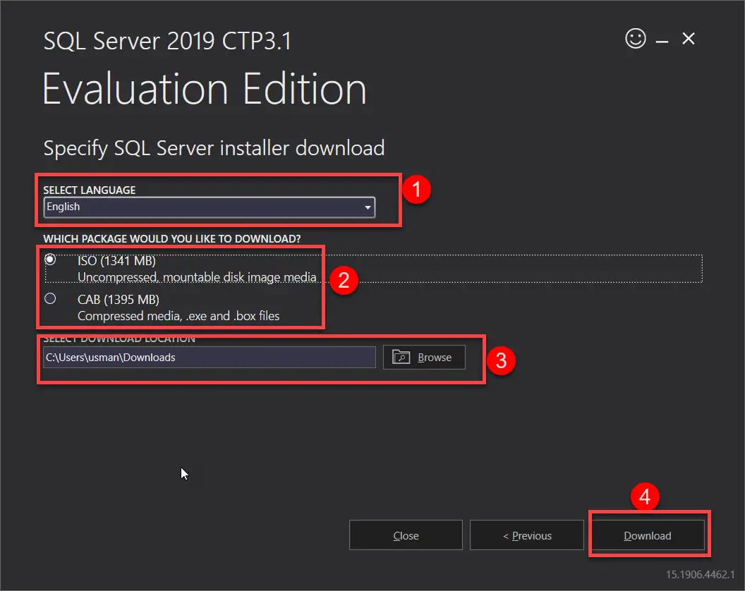This screenshot has width=745, height=591.
Task: Click inside C:\Users\usman\Downloads path box
Action: pos(208,357)
